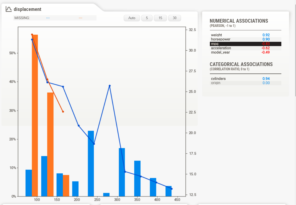The width and height of the screenshot is (296, 205).
Task: Set histogram bins to 30
Action: [x=175, y=18]
